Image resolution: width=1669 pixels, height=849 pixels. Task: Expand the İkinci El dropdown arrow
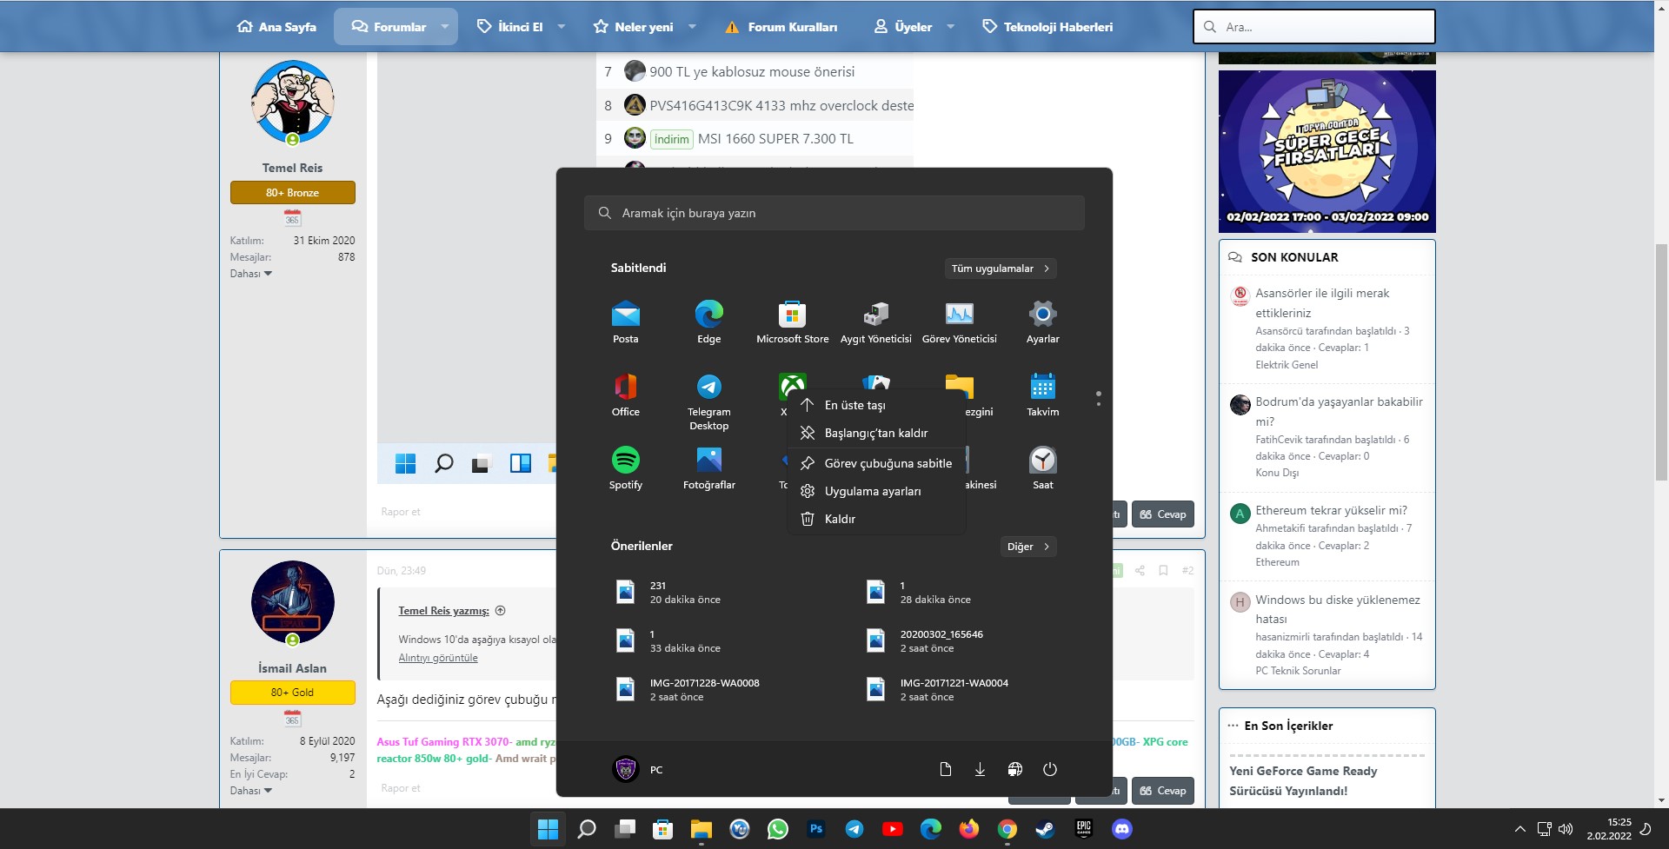562,27
